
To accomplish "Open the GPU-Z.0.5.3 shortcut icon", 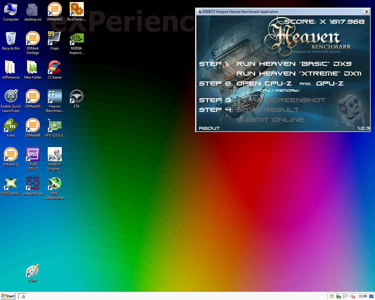I will point(54,128).
